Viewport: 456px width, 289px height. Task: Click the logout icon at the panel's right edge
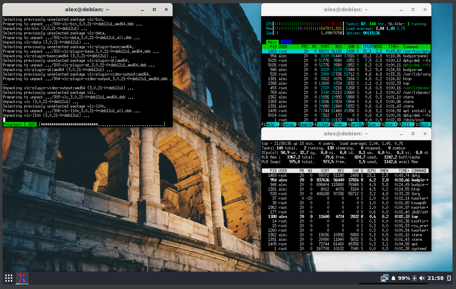pos(448,278)
